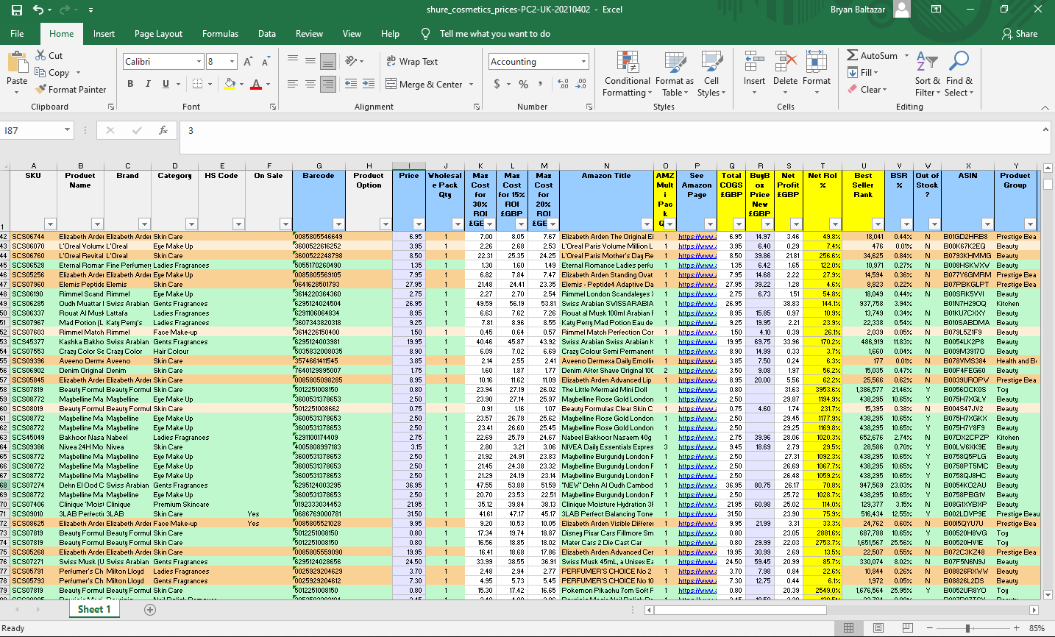
Task: Click the zoom slider handle
Action: (967, 628)
